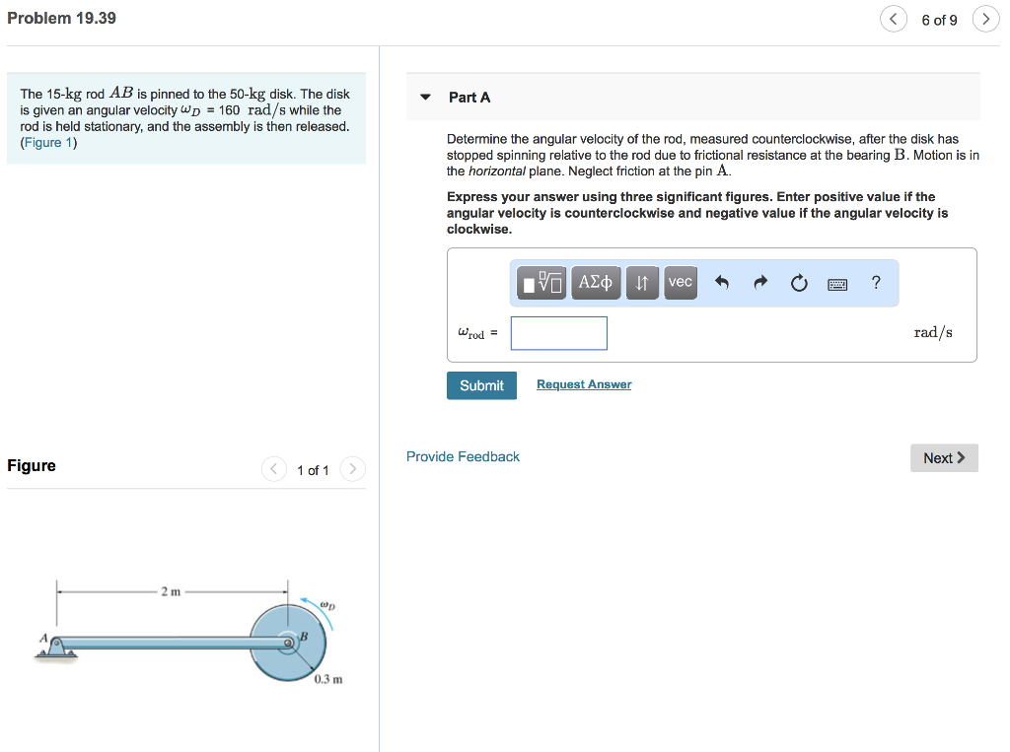Screen dimensions: 1010x752
Task: Click the figure's previous navigation chevron
Action: tap(274, 469)
